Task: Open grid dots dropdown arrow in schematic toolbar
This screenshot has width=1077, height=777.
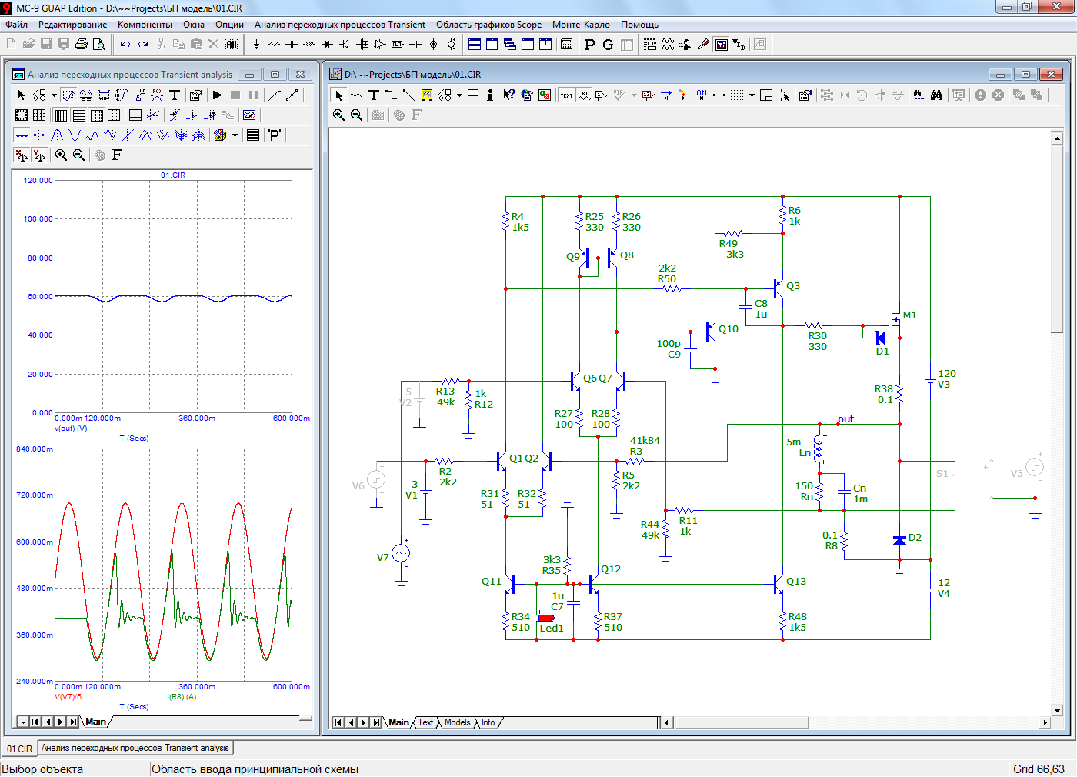Action: (752, 95)
